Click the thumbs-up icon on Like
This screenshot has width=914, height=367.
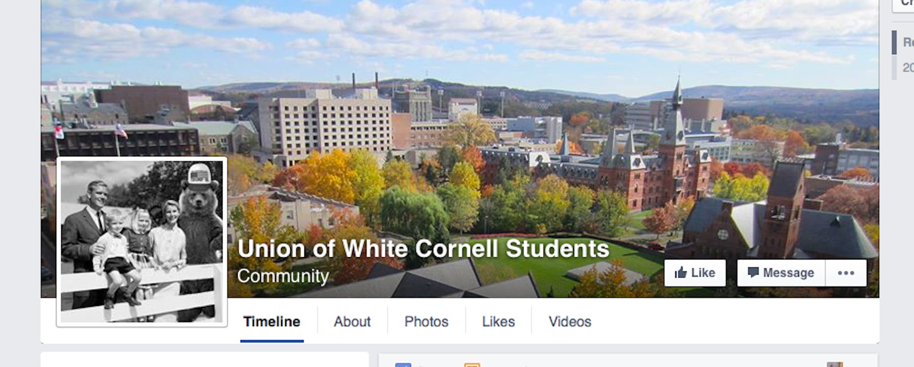point(681,273)
